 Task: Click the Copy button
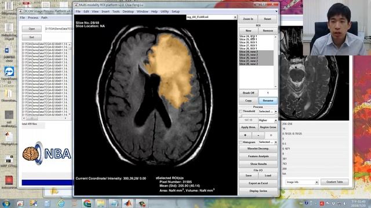pos(248,101)
